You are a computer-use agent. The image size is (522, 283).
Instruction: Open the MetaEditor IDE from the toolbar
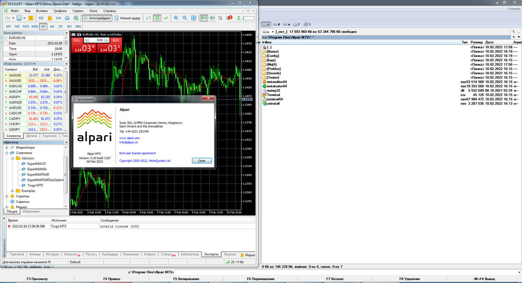point(41,18)
